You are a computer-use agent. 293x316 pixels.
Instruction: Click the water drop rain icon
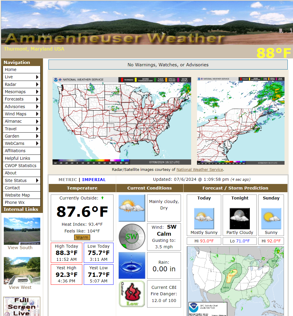132,265
